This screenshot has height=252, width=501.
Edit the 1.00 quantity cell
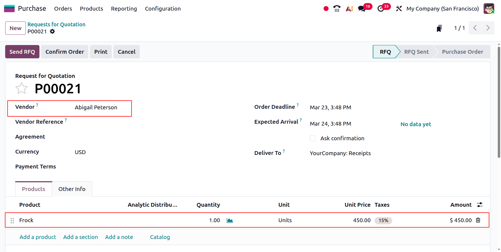coord(214,220)
